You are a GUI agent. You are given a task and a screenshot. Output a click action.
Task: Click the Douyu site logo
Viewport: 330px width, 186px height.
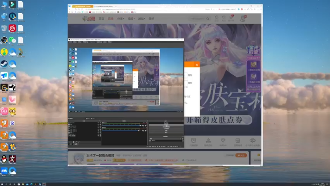(x=88, y=19)
